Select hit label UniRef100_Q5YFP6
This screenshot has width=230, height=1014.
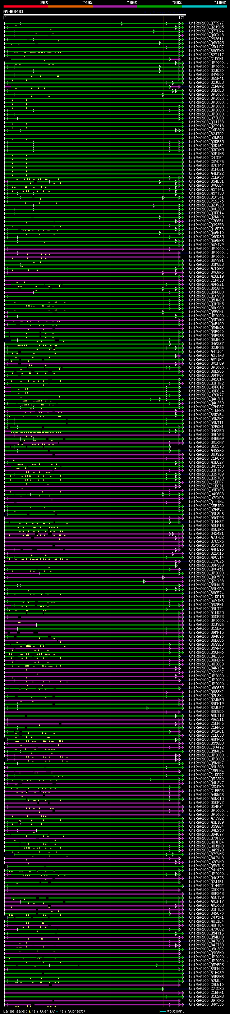(x=206, y=965)
